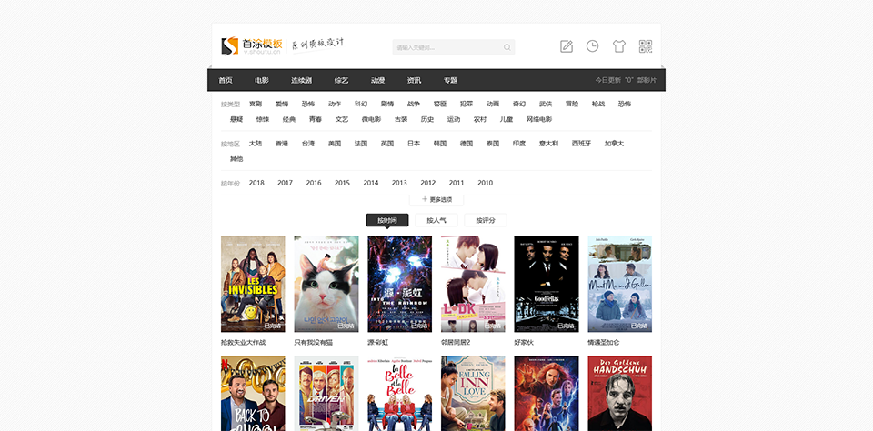Image resolution: width=873 pixels, height=431 pixels.
Task: Filter by genre 悬疑
Action: pyautogui.click(x=236, y=120)
